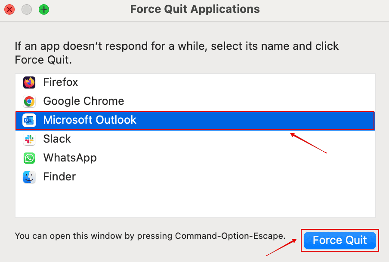Click the Force Quit Applications window title
Screen dimensions: 389x262
[195, 9]
